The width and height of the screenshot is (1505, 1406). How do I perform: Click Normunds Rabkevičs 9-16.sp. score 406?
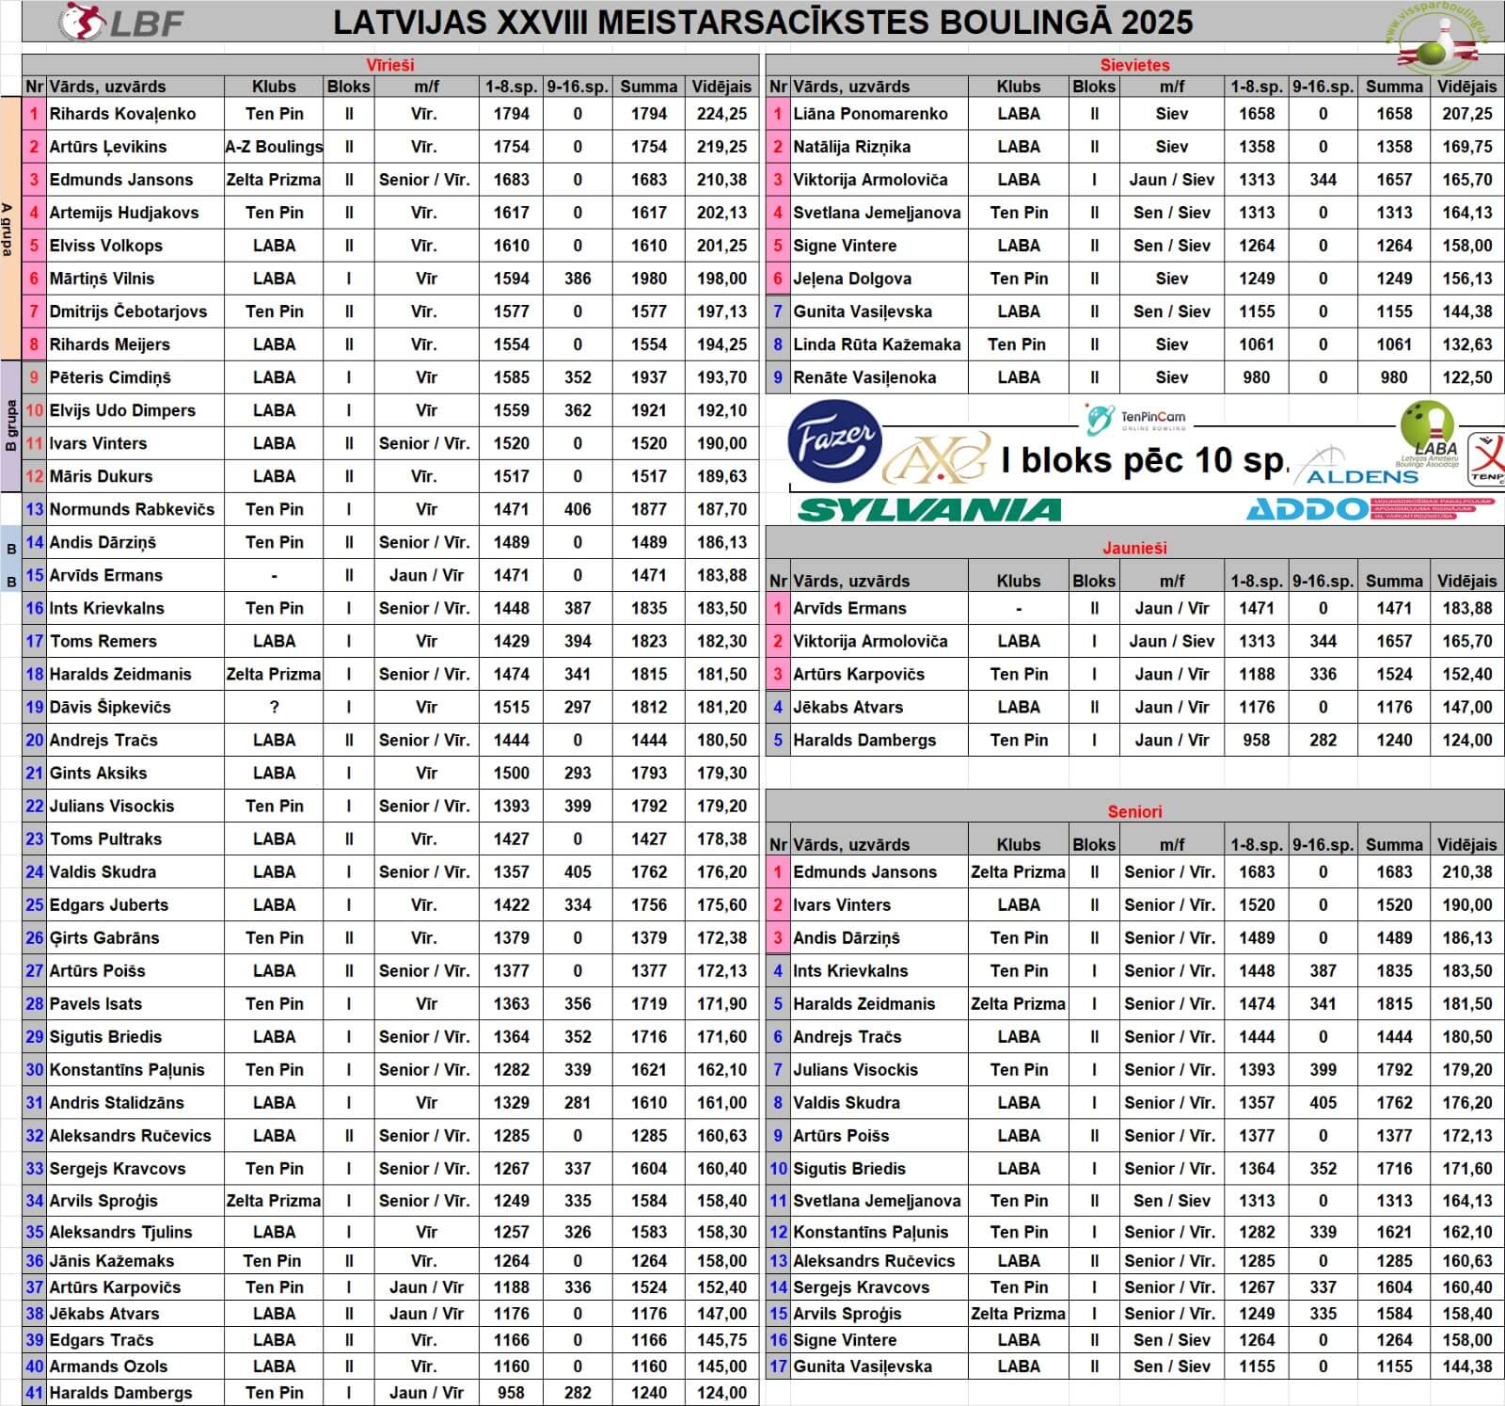578,509
